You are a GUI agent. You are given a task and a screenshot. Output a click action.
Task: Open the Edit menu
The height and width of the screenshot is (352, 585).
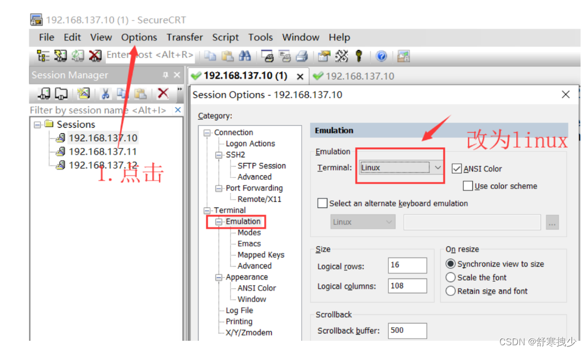click(72, 37)
